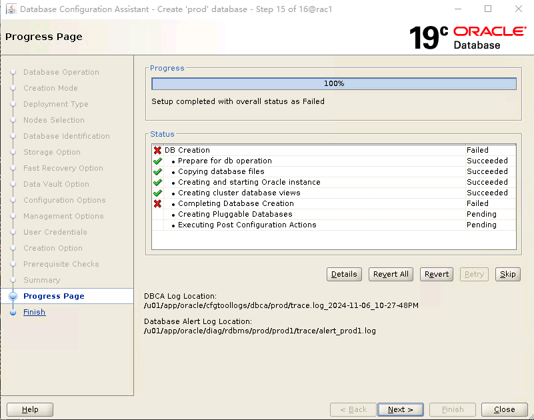Open the Finish link in the sidebar
The image size is (534, 420).
[x=35, y=312]
